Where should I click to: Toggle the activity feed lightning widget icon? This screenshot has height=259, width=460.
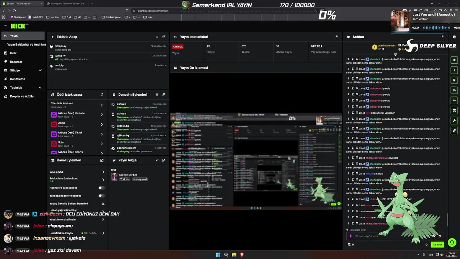click(x=454, y=70)
